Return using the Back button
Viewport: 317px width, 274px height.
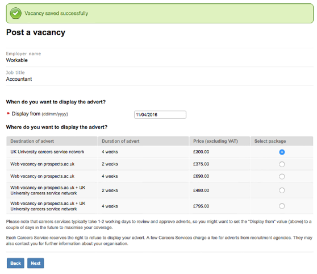click(x=15, y=263)
